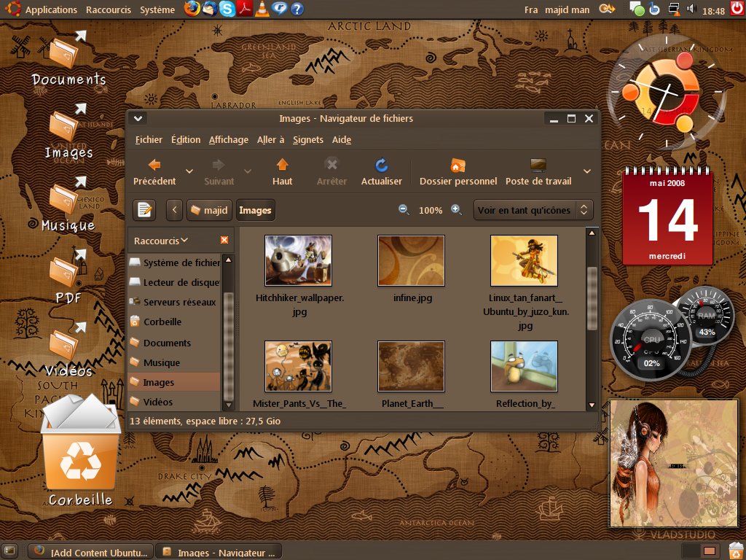Open the trash applet in bottom panel

pos(736,551)
